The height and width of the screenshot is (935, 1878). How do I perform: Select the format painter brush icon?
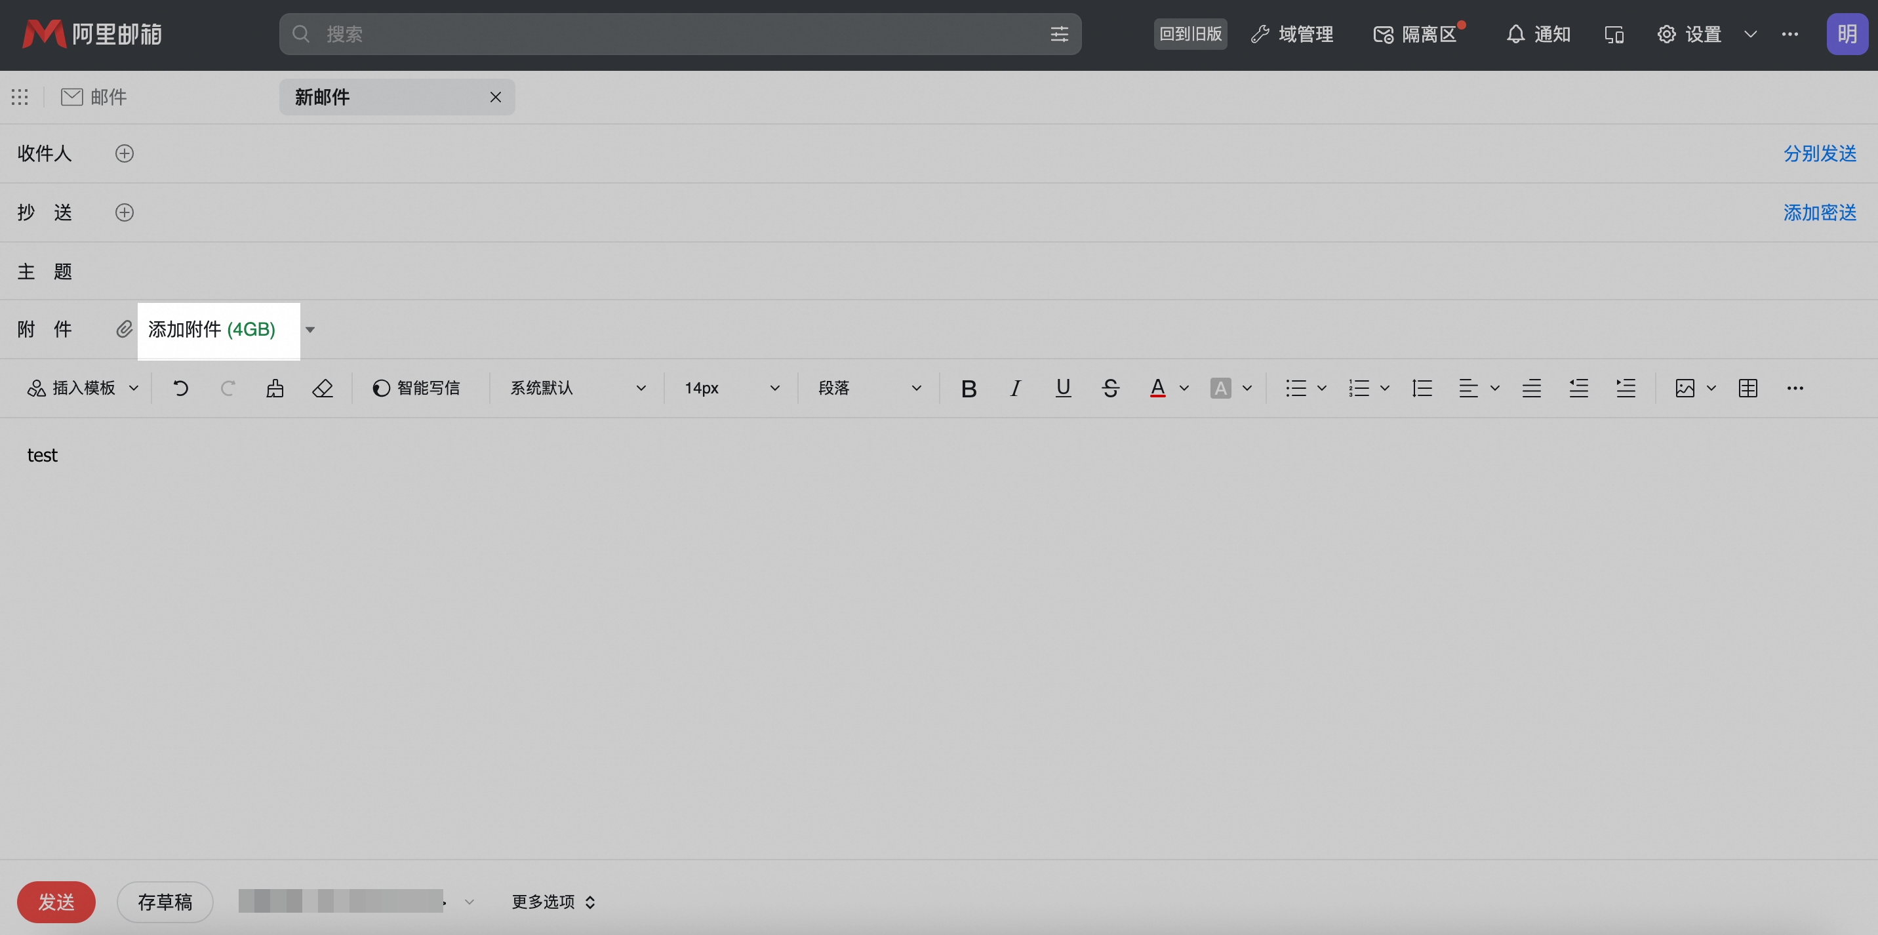coord(275,388)
